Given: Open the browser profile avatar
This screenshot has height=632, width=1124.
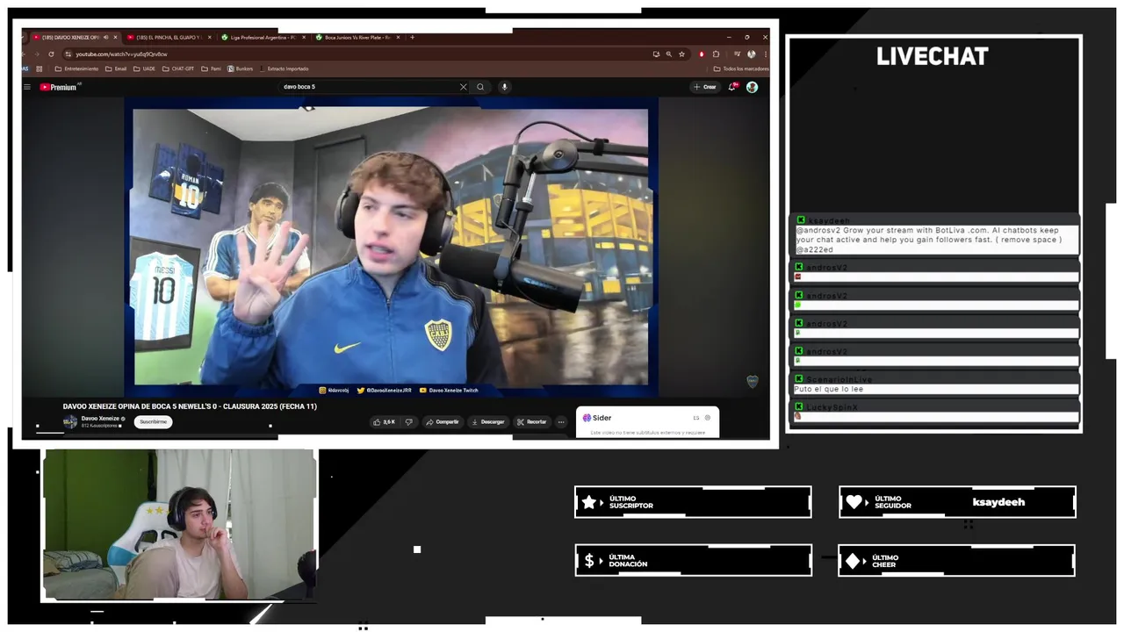Looking at the screenshot, I should [x=752, y=54].
